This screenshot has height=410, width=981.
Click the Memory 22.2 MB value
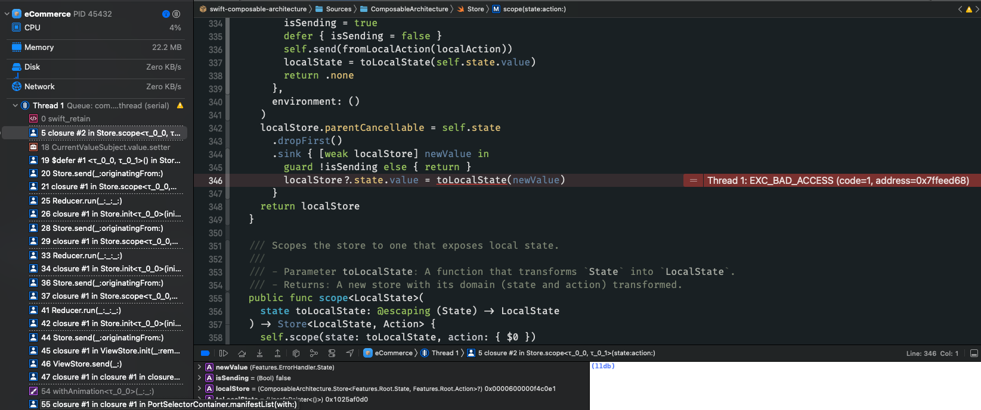pyautogui.click(x=167, y=47)
